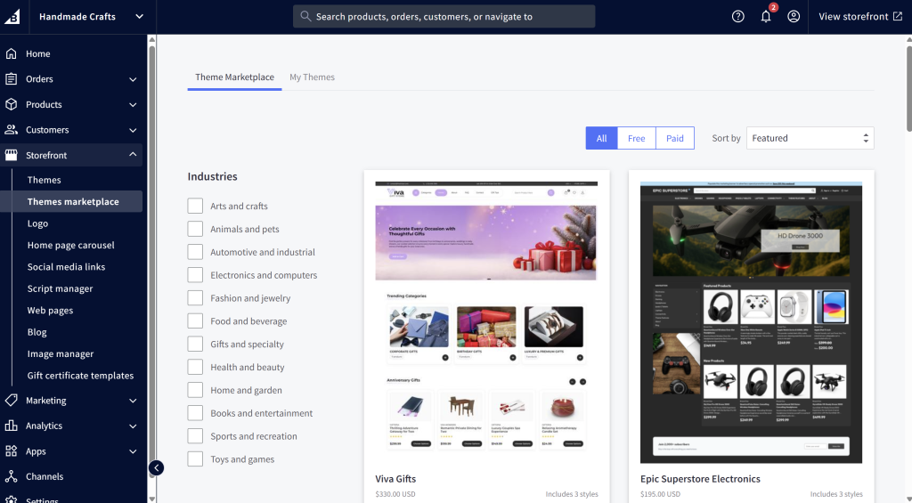Check the Books and entertainment checkbox
The height and width of the screenshot is (503, 912).
coord(195,413)
